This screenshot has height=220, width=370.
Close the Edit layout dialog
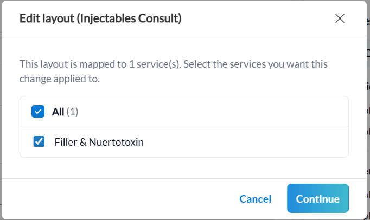pyautogui.click(x=340, y=18)
